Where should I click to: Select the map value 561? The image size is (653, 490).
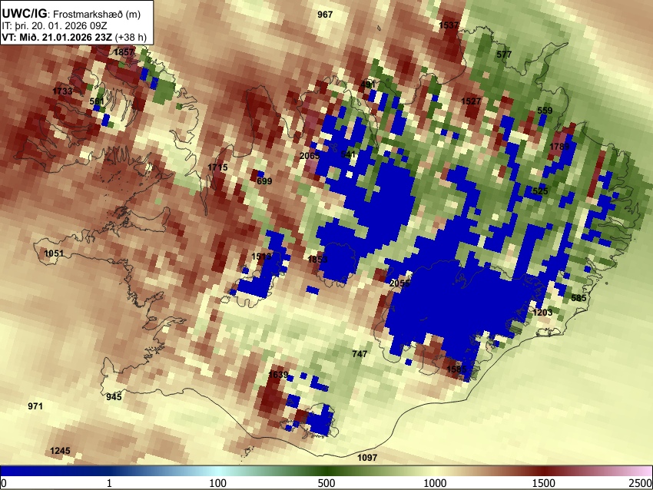[x=97, y=101]
